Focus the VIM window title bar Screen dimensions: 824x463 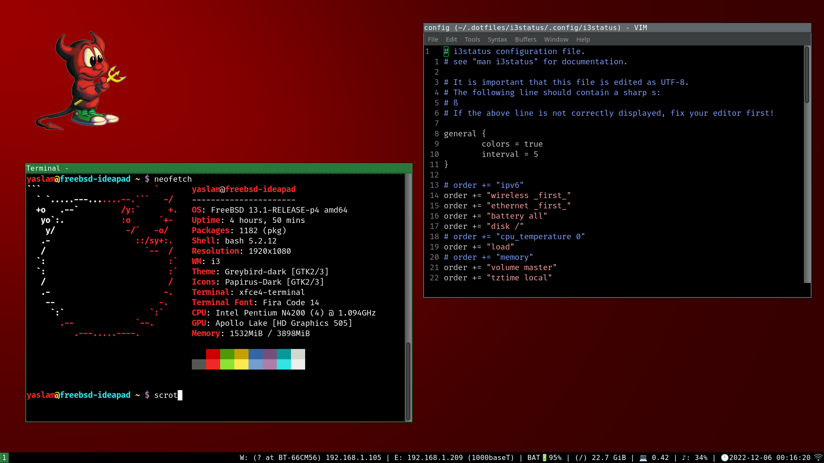coord(617,28)
